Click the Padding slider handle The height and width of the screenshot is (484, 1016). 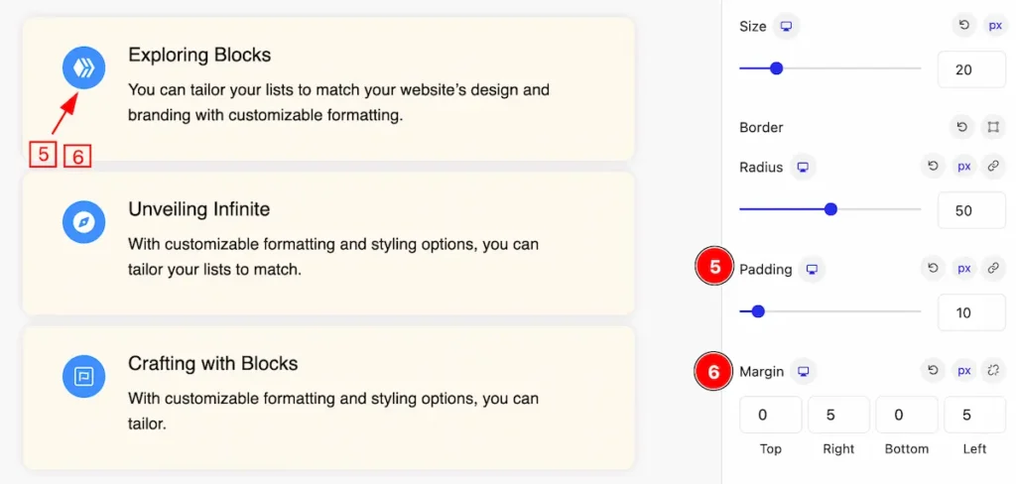[758, 311]
